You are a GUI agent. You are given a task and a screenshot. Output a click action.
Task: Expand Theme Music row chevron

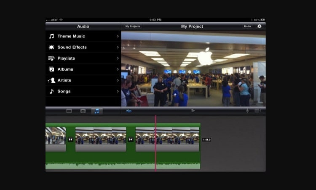click(118, 36)
